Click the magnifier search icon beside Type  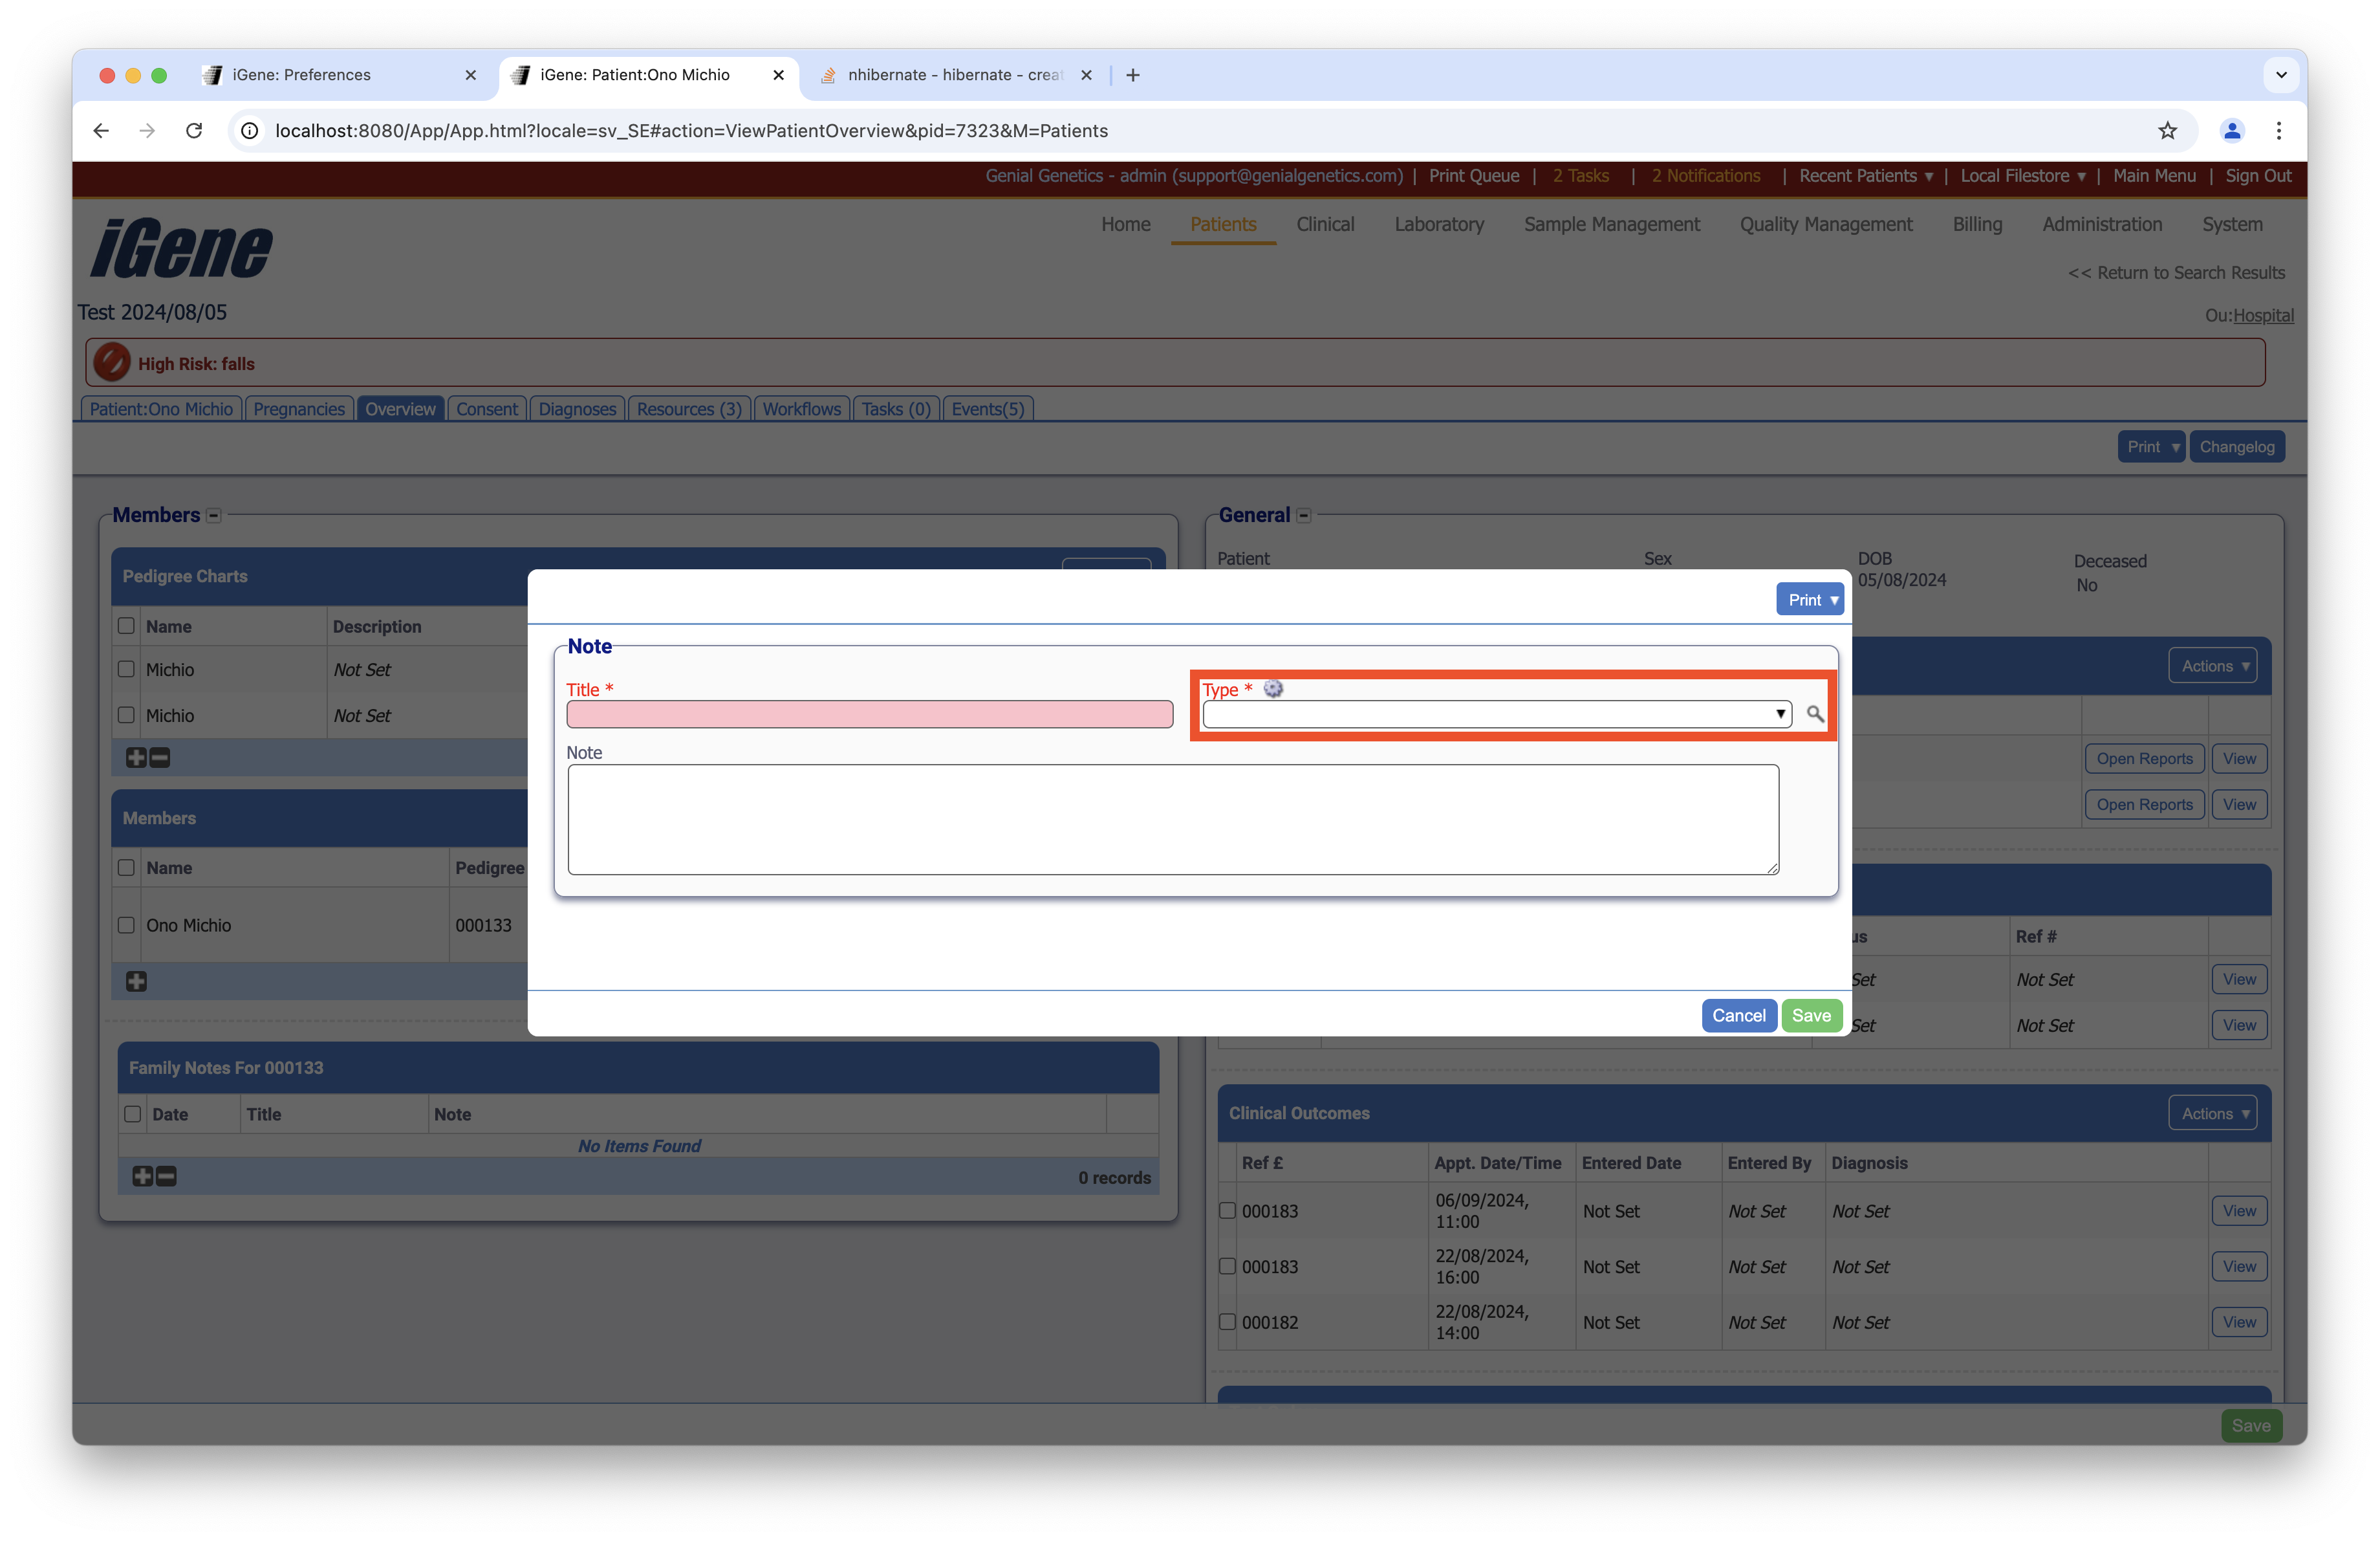(x=1814, y=714)
